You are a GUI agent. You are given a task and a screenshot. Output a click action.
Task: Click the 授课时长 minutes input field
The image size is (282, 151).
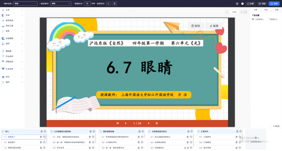pos(87,4)
